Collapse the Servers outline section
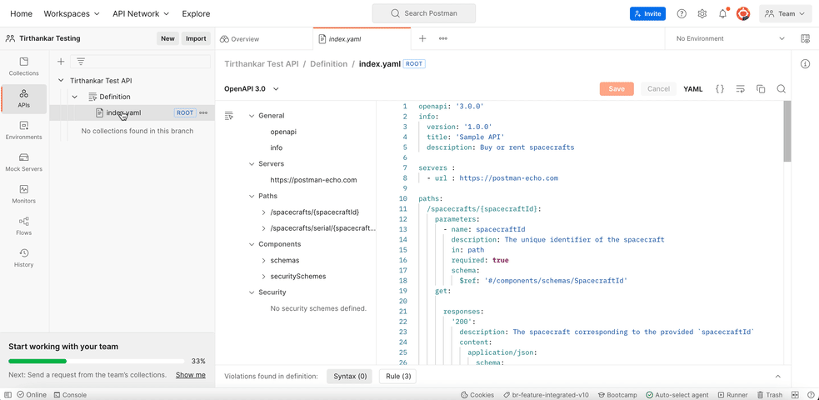The image size is (819, 400). [x=252, y=164]
